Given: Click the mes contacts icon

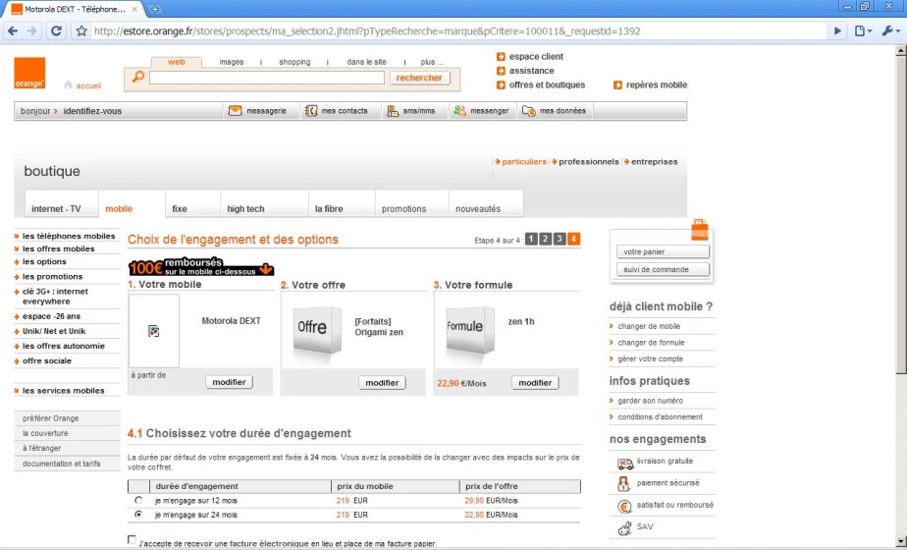Looking at the screenshot, I should click(x=311, y=111).
